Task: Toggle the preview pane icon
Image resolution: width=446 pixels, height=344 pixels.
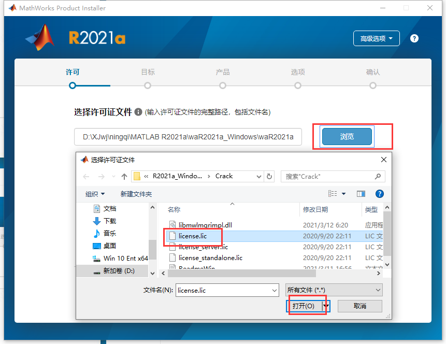Action: click(361, 194)
